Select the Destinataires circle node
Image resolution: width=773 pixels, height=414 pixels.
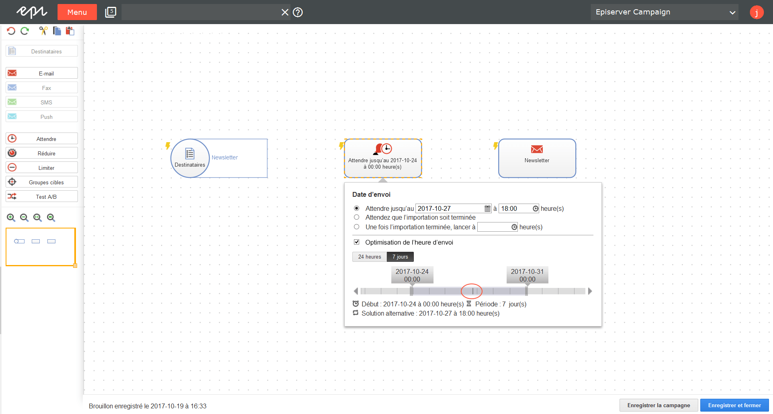point(190,158)
